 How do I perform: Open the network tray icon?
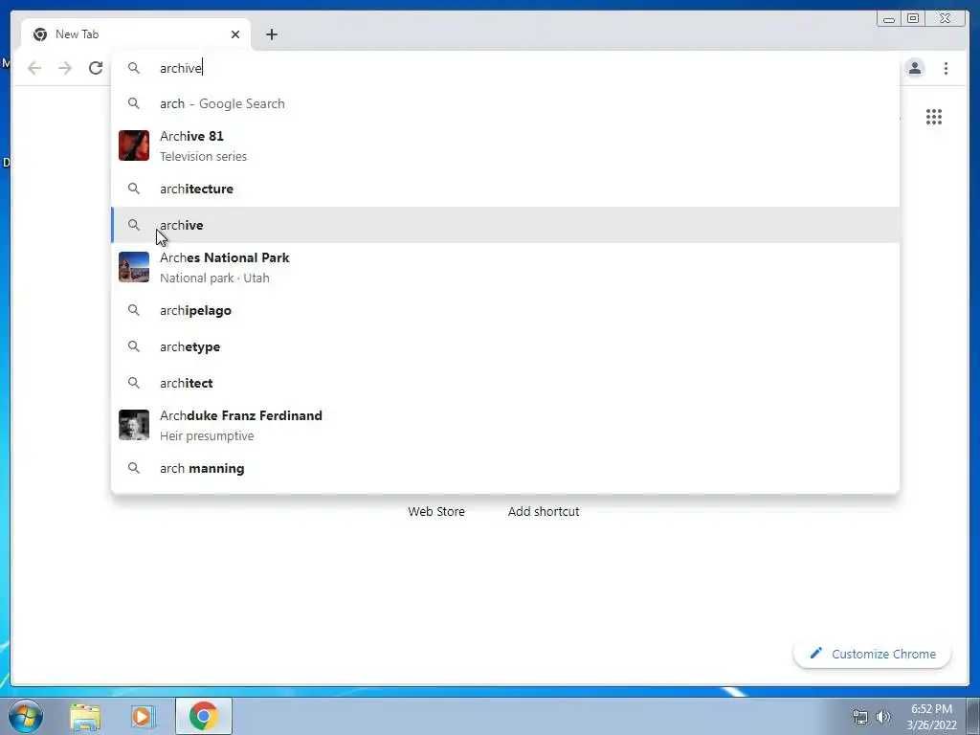[860, 717]
